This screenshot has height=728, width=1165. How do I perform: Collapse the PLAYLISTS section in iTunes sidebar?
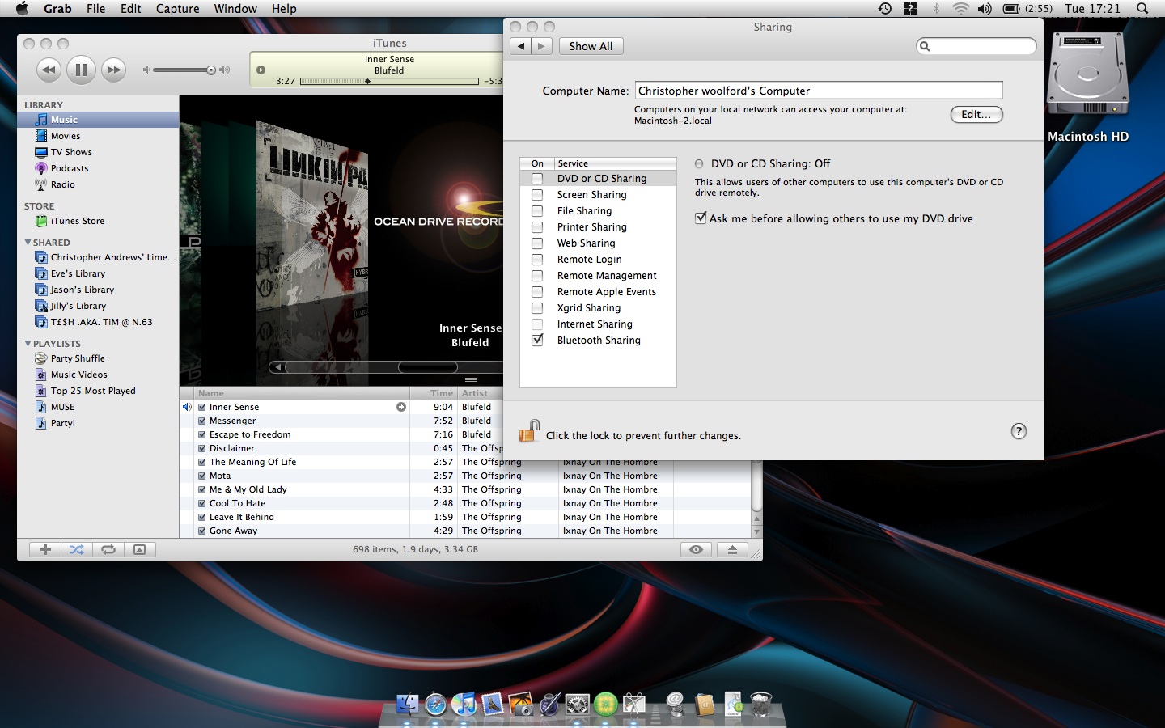(x=28, y=344)
